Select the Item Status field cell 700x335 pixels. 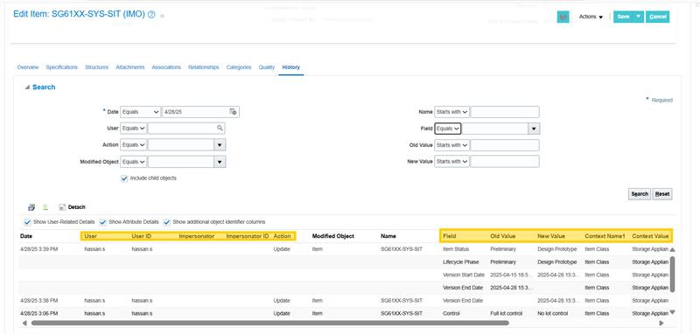tap(456, 249)
